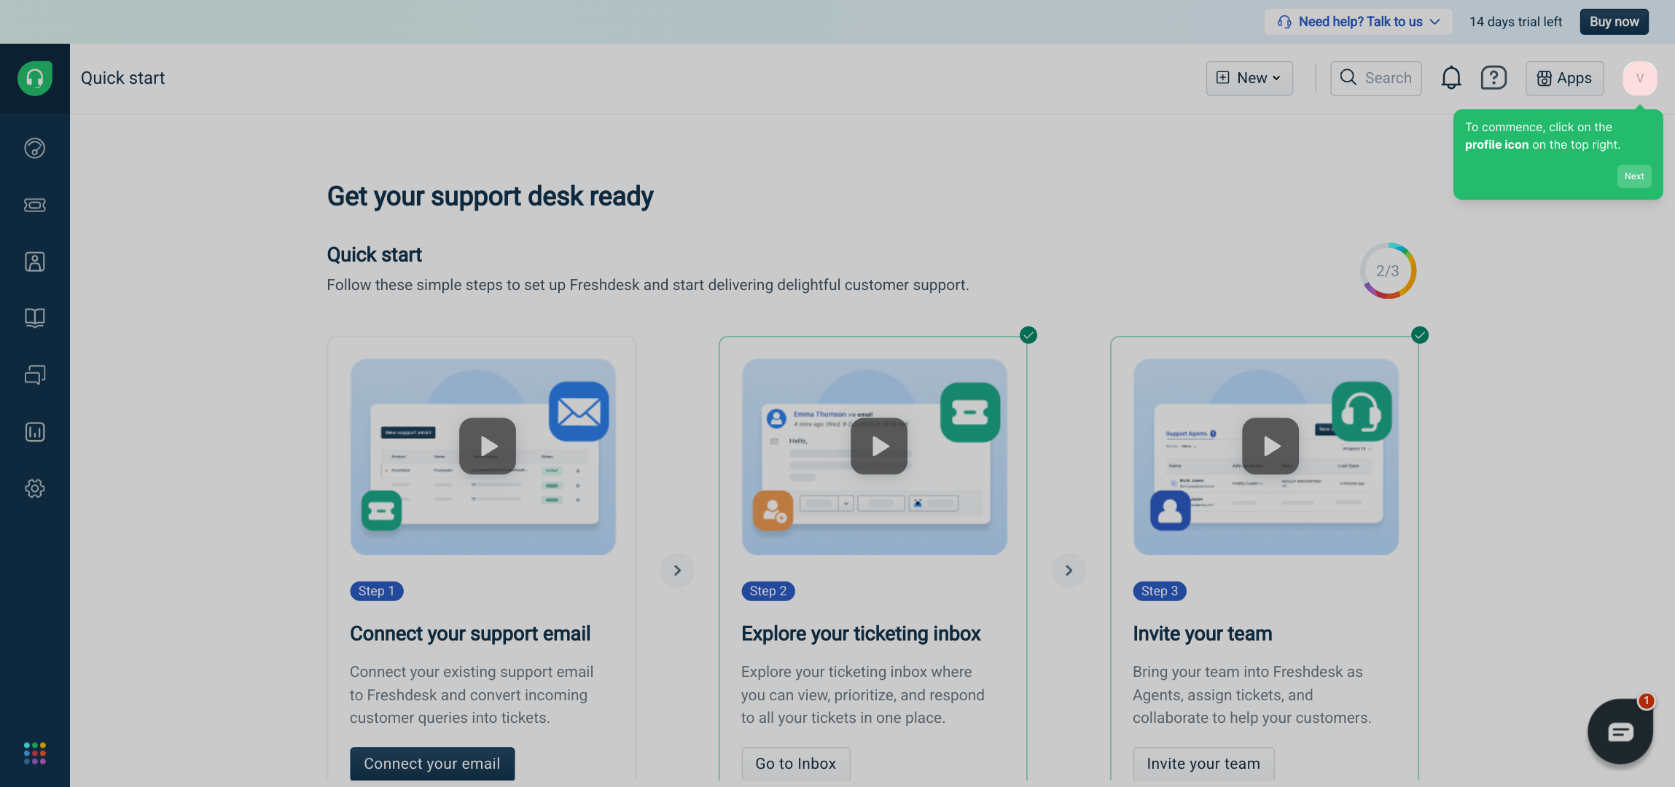Image resolution: width=1675 pixels, height=787 pixels.
Task: Click Step 3 completed checkmark badge
Action: coord(1419,335)
